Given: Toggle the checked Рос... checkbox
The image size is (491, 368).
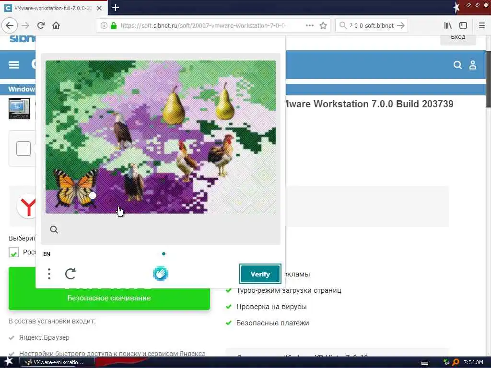Looking at the screenshot, I should click(x=14, y=252).
